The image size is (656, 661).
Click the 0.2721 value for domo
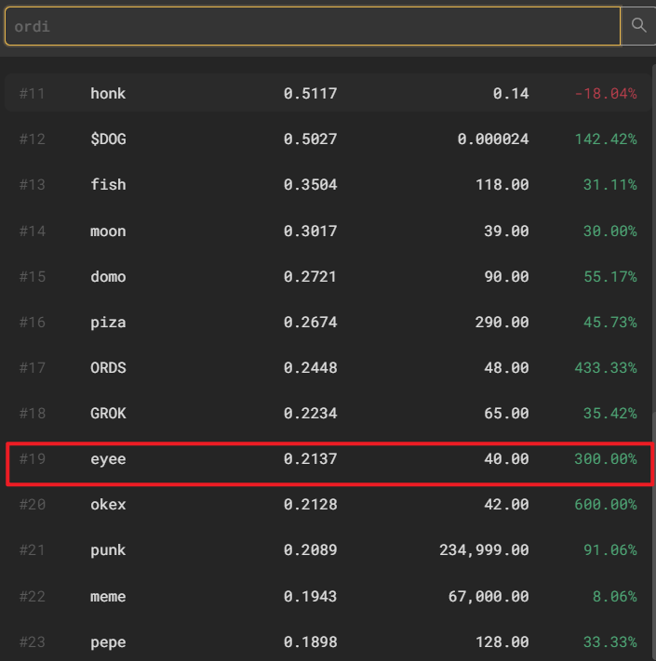coord(310,276)
